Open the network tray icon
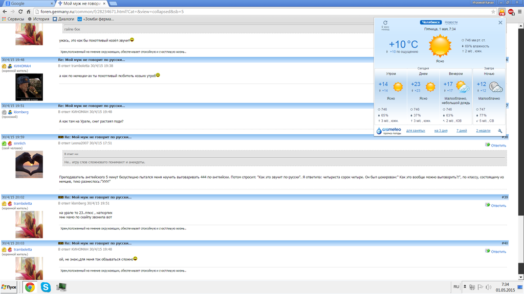This screenshot has width=524, height=294. pos(472,287)
